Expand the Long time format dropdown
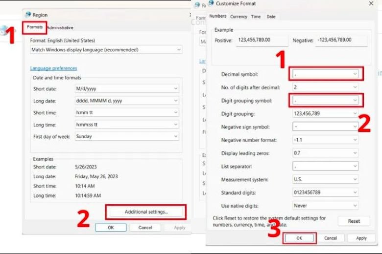 point(127,125)
